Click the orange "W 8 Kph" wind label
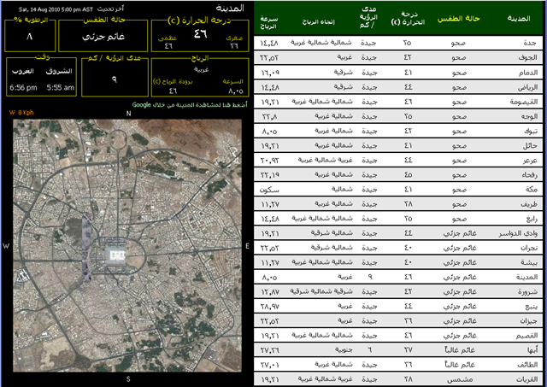 (x=21, y=112)
